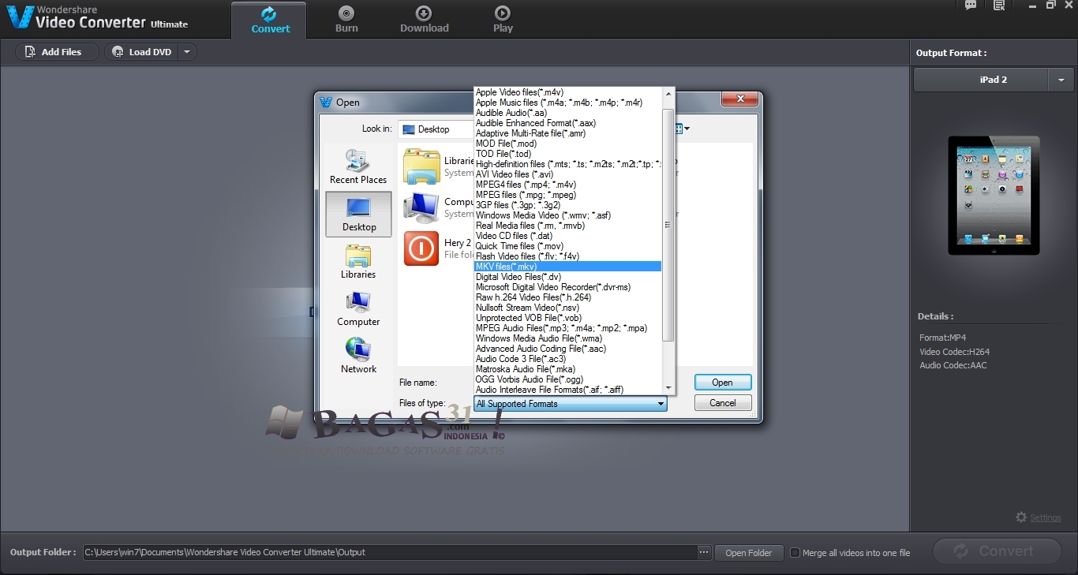1078x575 pixels.
Task: Choose Unprotected VOB File(*.vob)
Action: click(567, 318)
